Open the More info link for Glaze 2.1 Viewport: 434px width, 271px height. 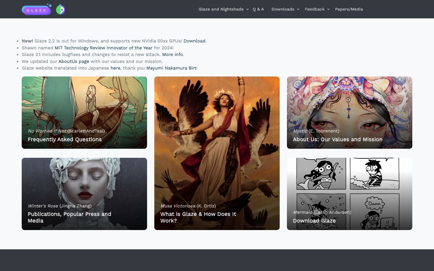[x=172, y=55]
